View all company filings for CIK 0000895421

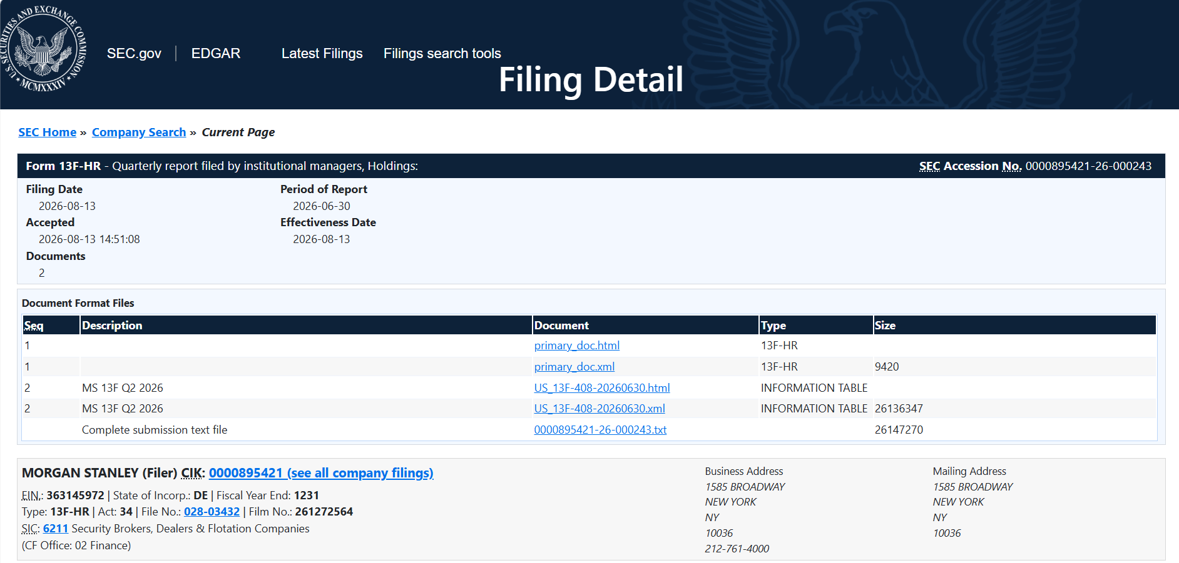pos(321,473)
